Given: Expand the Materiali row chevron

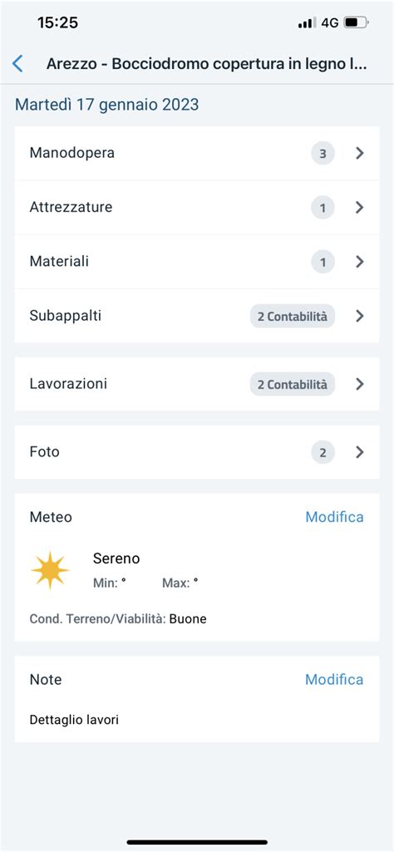Looking at the screenshot, I should coord(359,262).
